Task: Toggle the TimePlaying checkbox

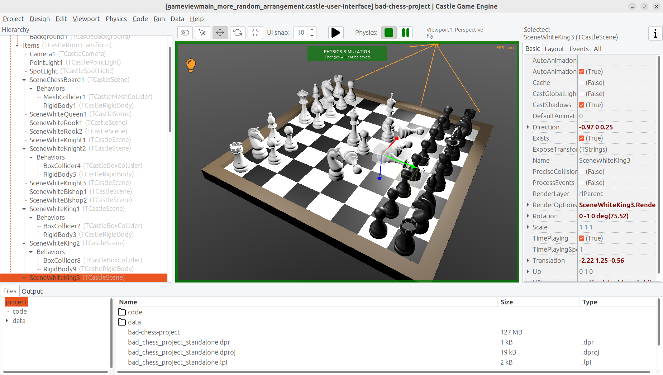Action: click(582, 238)
